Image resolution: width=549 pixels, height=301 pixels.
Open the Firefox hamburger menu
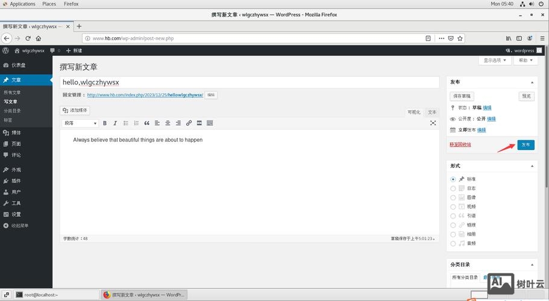pos(542,39)
